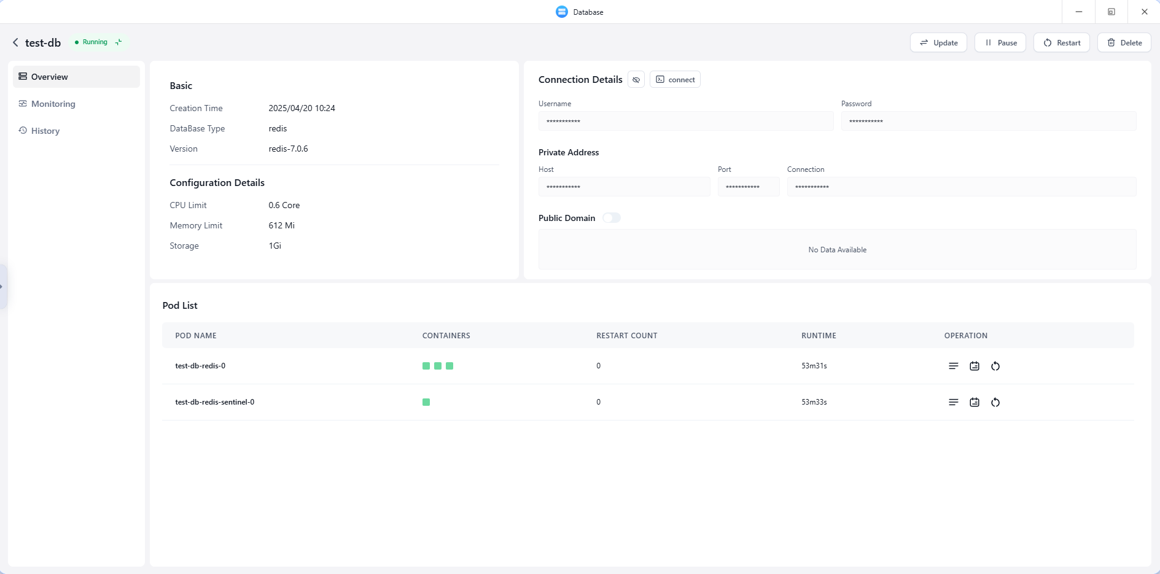Restart the test-db-redis-sentinel-0 pod

pyautogui.click(x=995, y=402)
